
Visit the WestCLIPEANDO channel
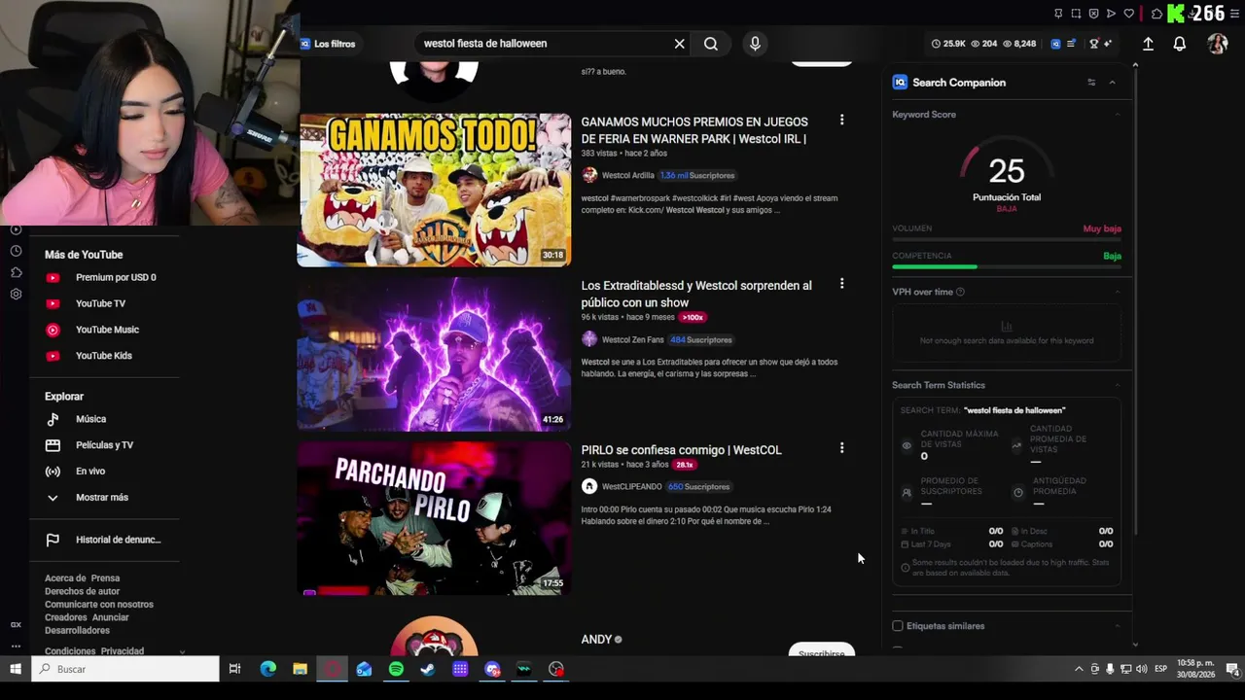(631, 486)
